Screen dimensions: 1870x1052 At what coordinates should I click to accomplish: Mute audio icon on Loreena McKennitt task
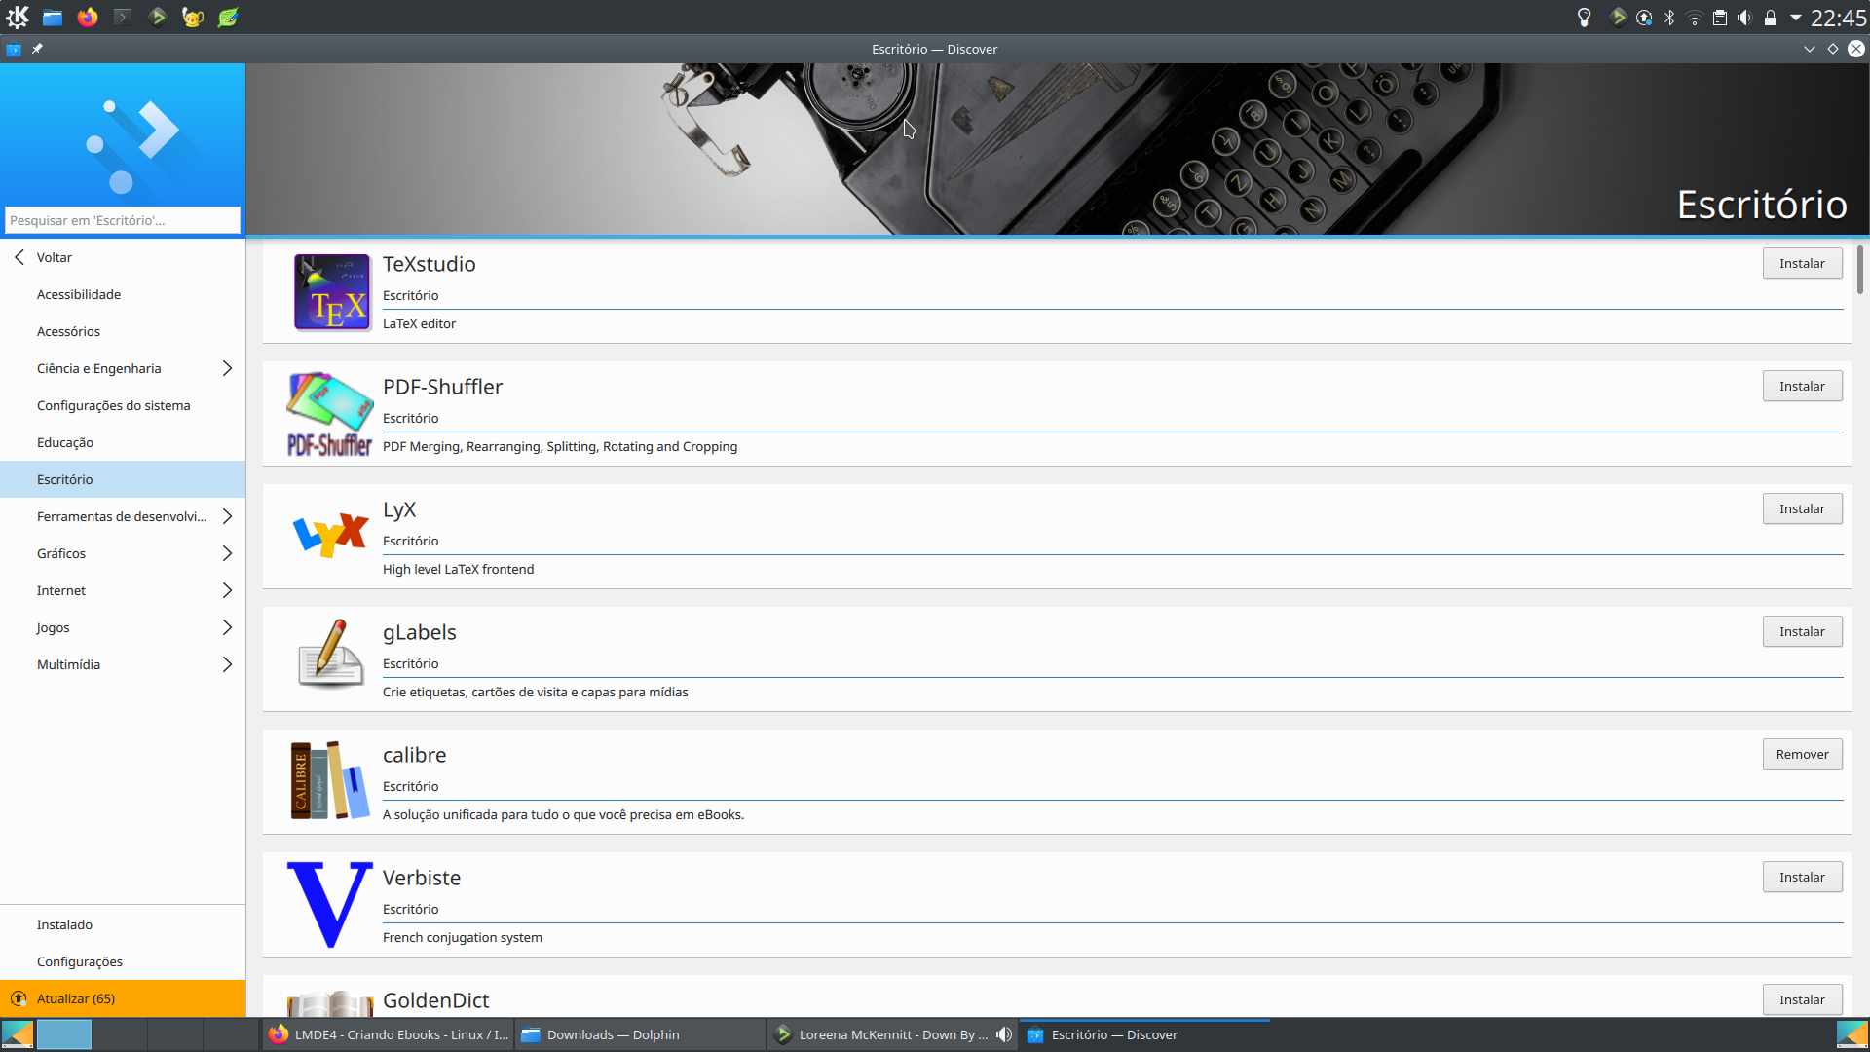tap(1004, 1034)
